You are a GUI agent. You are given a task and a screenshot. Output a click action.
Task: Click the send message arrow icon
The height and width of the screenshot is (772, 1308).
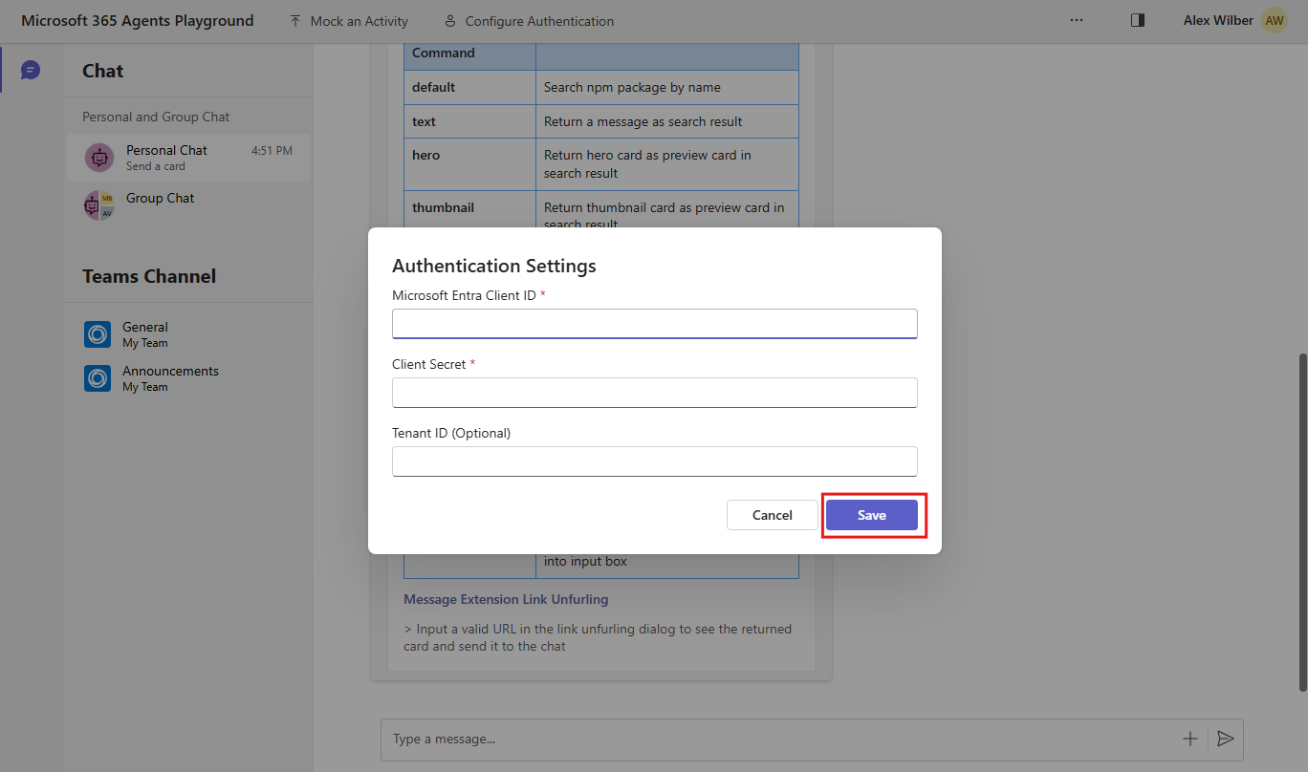point(1226,739)
